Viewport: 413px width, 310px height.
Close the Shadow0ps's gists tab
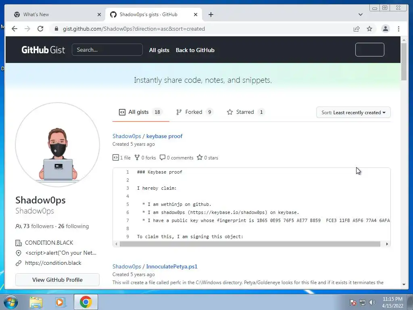coord(196,15)
